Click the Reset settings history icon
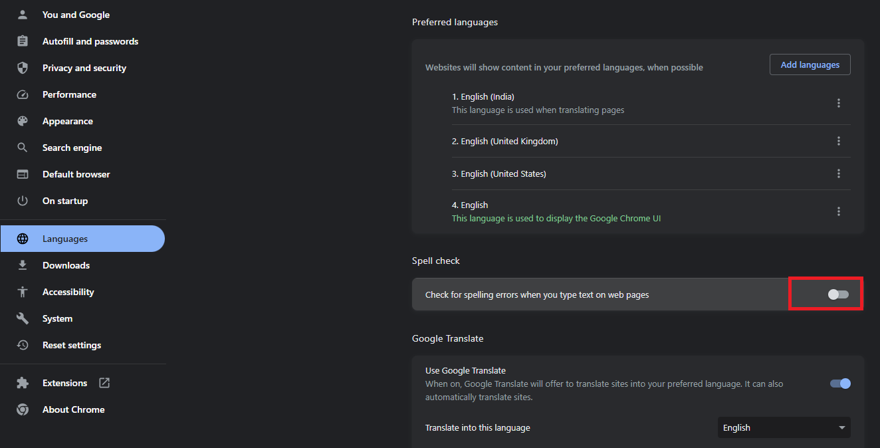The width and height of the screenshot is (880, 448). 23,345
